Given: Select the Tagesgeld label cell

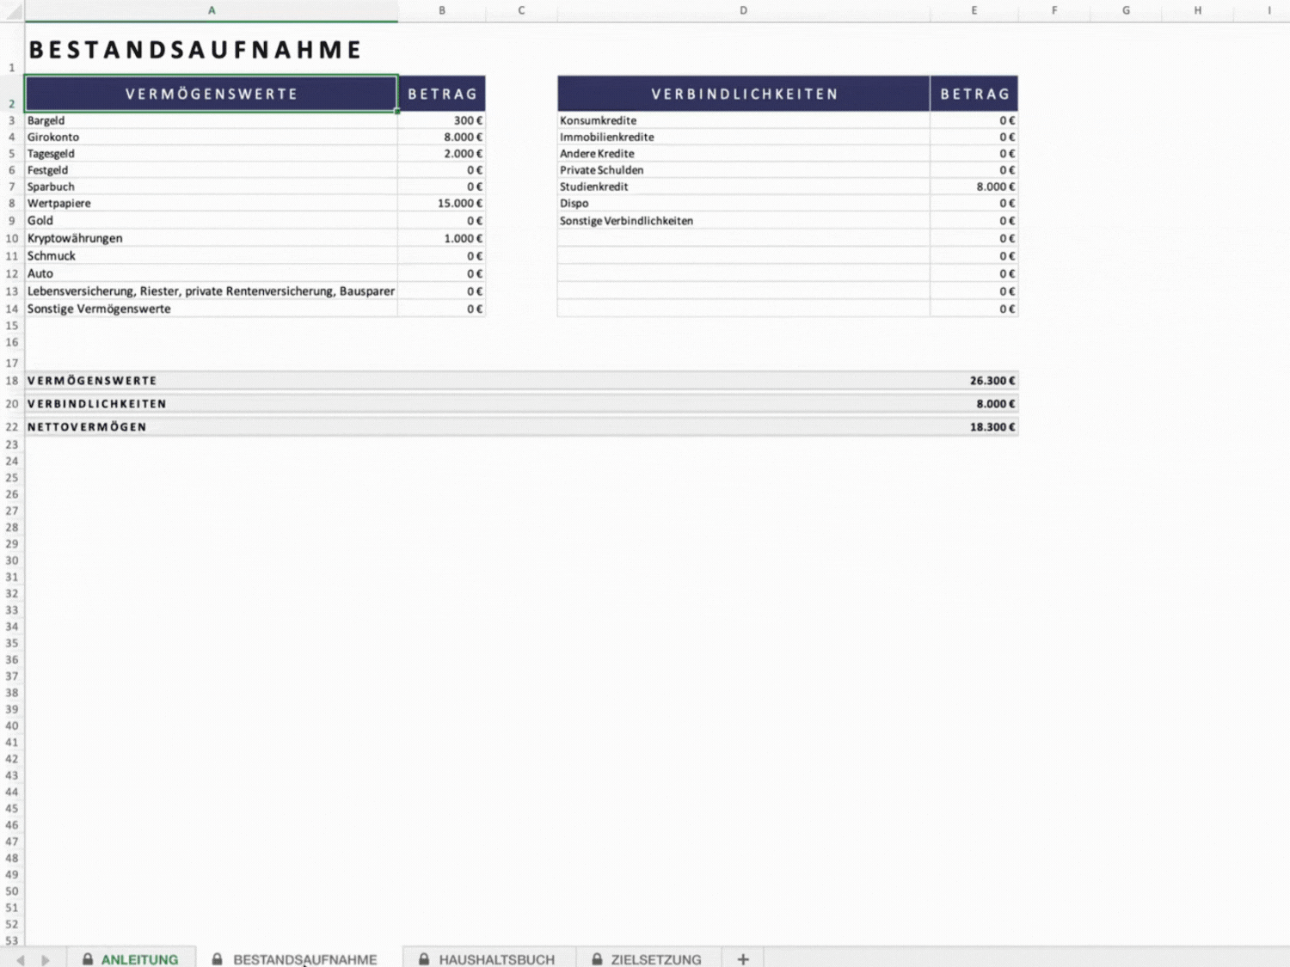Looking at the screenshot, I should [x=212, y=153].
